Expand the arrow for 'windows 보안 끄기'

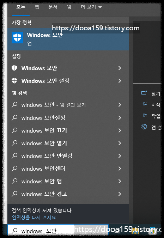(x=120, y=130)
